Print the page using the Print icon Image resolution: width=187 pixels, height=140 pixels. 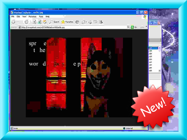(x=90, y=22)
